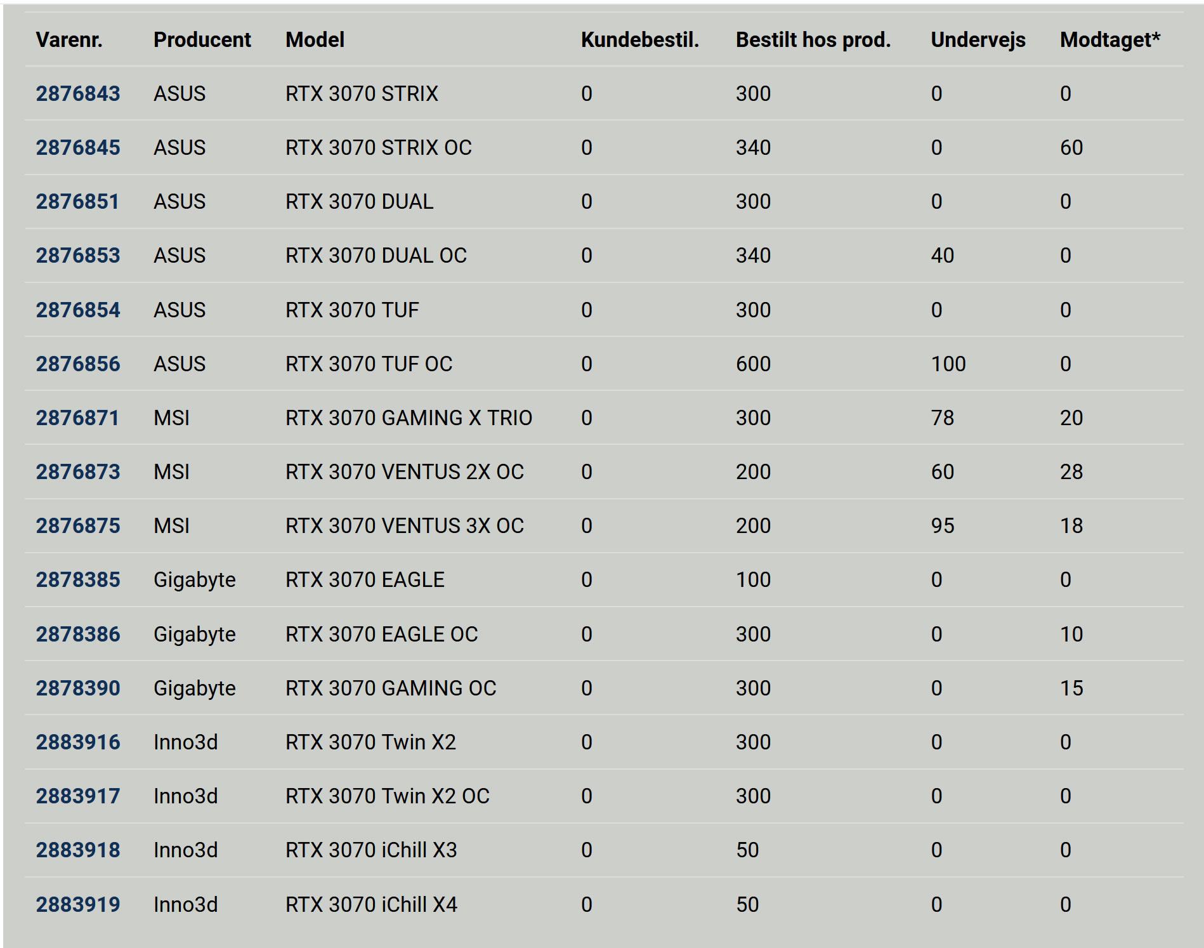
Task: Open Inno3d product 2883916
Action: 77,742
